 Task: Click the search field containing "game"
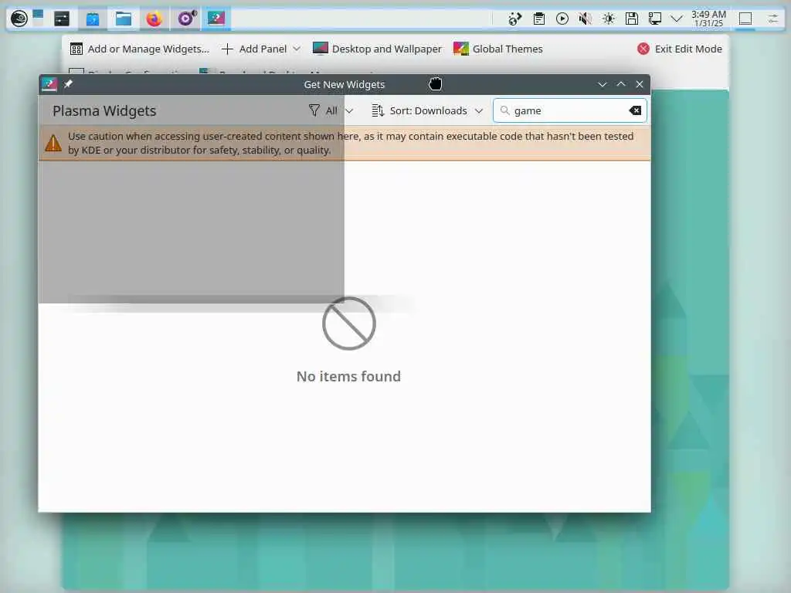click(569, 110)
